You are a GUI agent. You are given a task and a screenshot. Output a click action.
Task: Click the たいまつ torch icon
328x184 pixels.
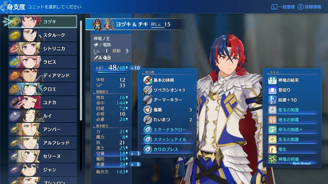(148, 119)
